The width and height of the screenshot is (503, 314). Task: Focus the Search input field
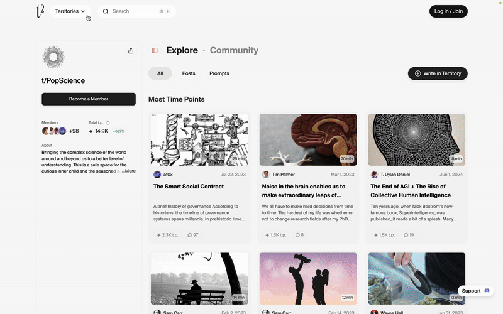tap(136, 11)
